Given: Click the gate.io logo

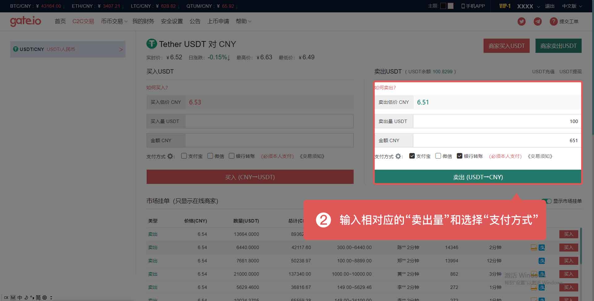Looking at the screenshot, I should 25,21.
